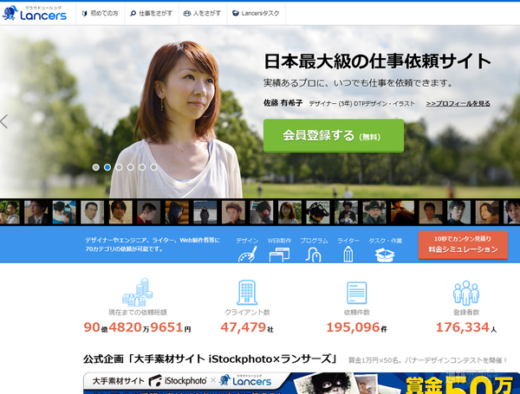The height and width of the screenshot is (394, 520).
Task: Select the sixth carousel dot
Action: click(x=153, y=167)
